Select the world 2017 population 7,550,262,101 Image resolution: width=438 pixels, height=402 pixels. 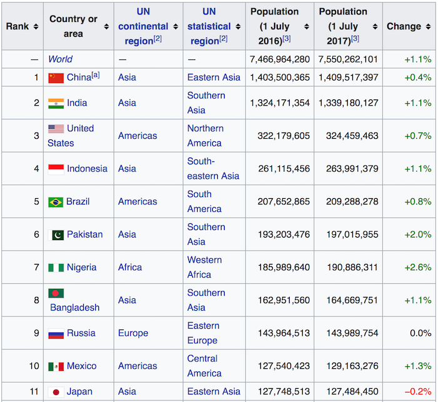(348, 59)
